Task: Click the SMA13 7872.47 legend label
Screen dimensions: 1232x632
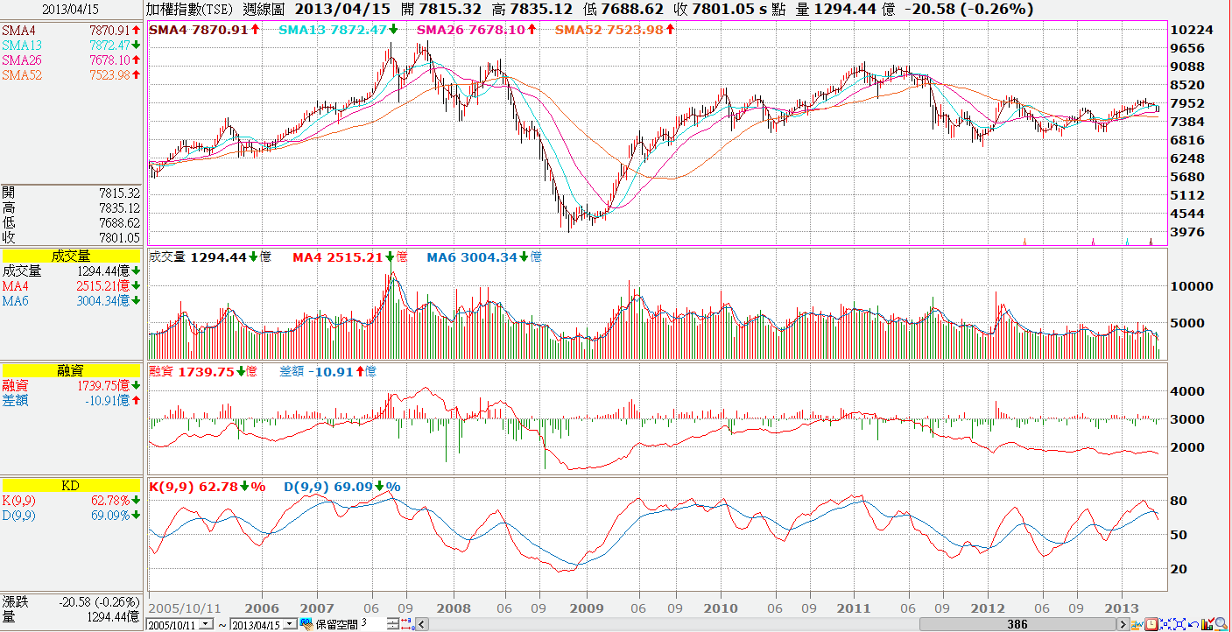Action: [x=338, y=30]
